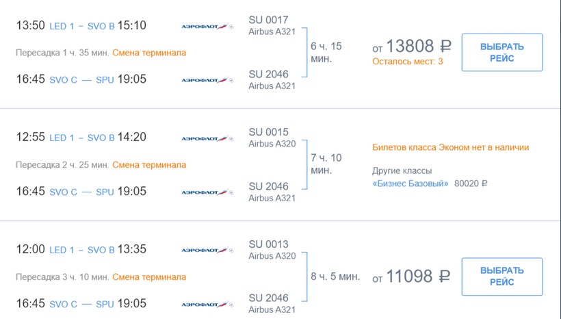Click "Смена терминала" next to 2 ч. 25 мин. layover
The image size is (561, 319).
(x=149, y=165)
